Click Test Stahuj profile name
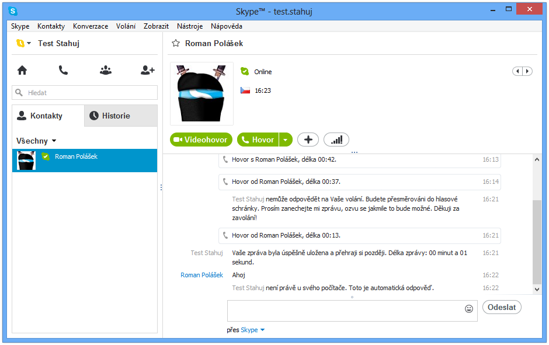The width and height of the screenshot is (549, 345). tap(59, 43)
